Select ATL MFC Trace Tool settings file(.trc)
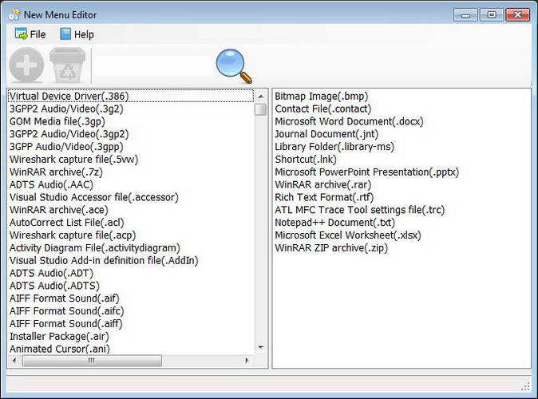This screenshot has width=538, height=399. (402, 210)
